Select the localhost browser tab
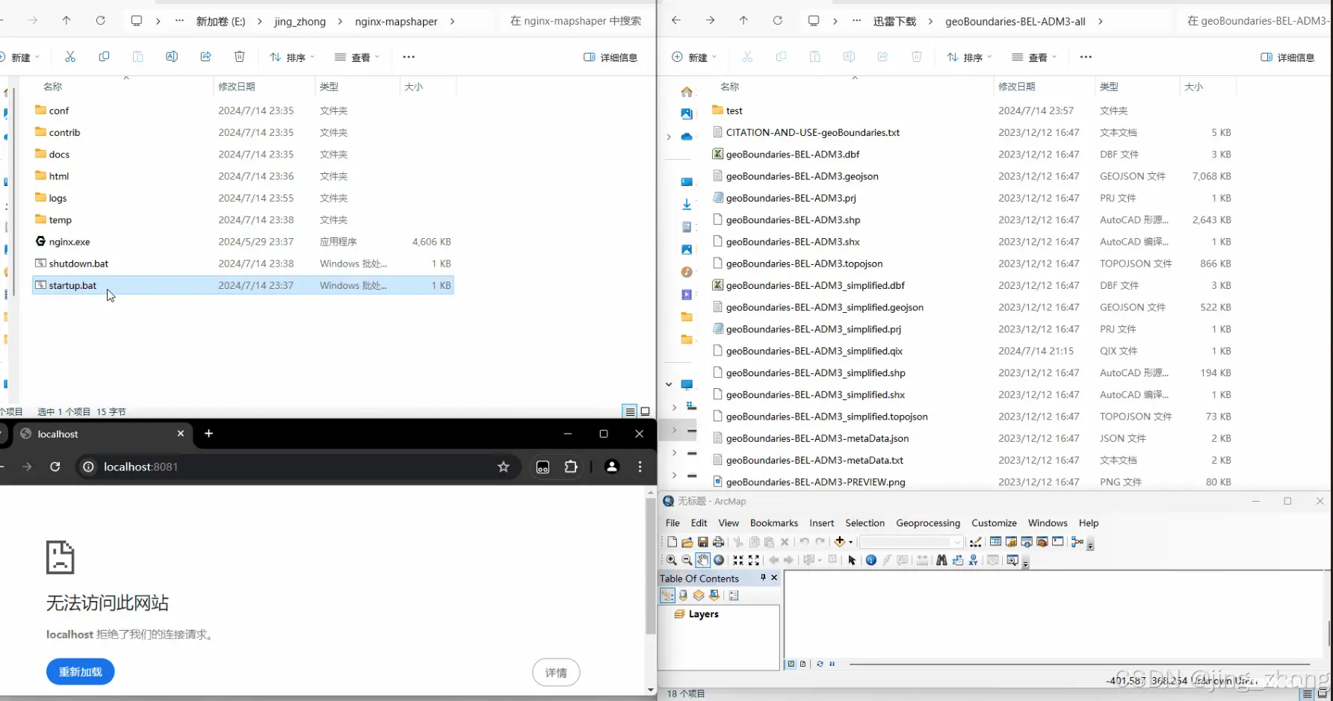The image size is (1333, 701). tap(102, 434)
